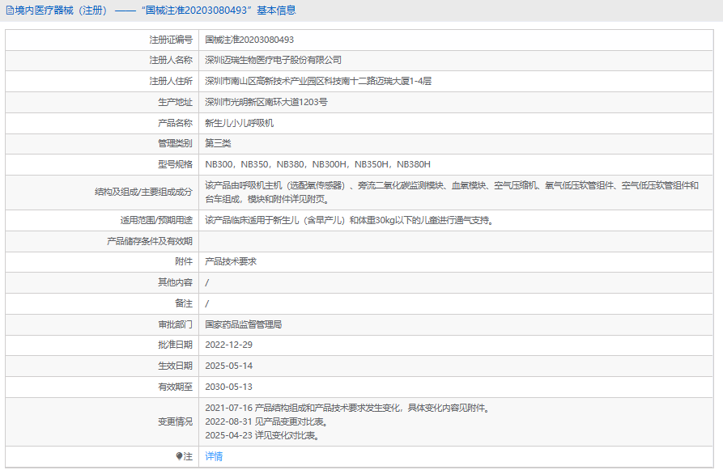
Task: Click the 结构及组成/主要组成成分 label
Action: point(143,192)
